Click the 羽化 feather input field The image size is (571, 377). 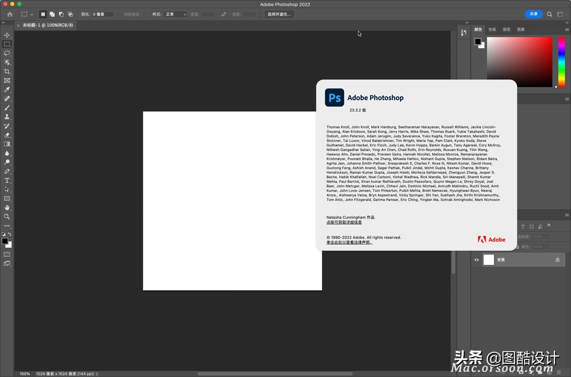[103, 14]
